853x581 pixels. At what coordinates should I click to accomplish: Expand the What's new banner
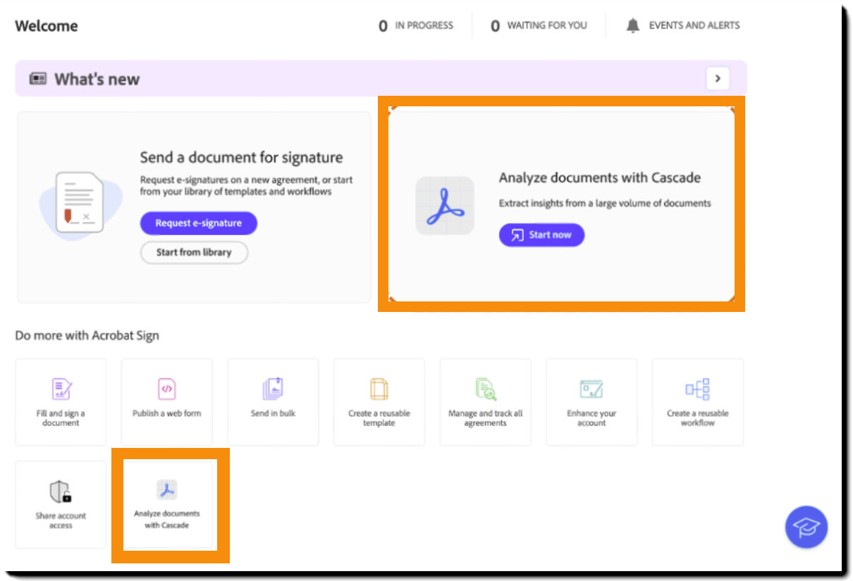717,78
